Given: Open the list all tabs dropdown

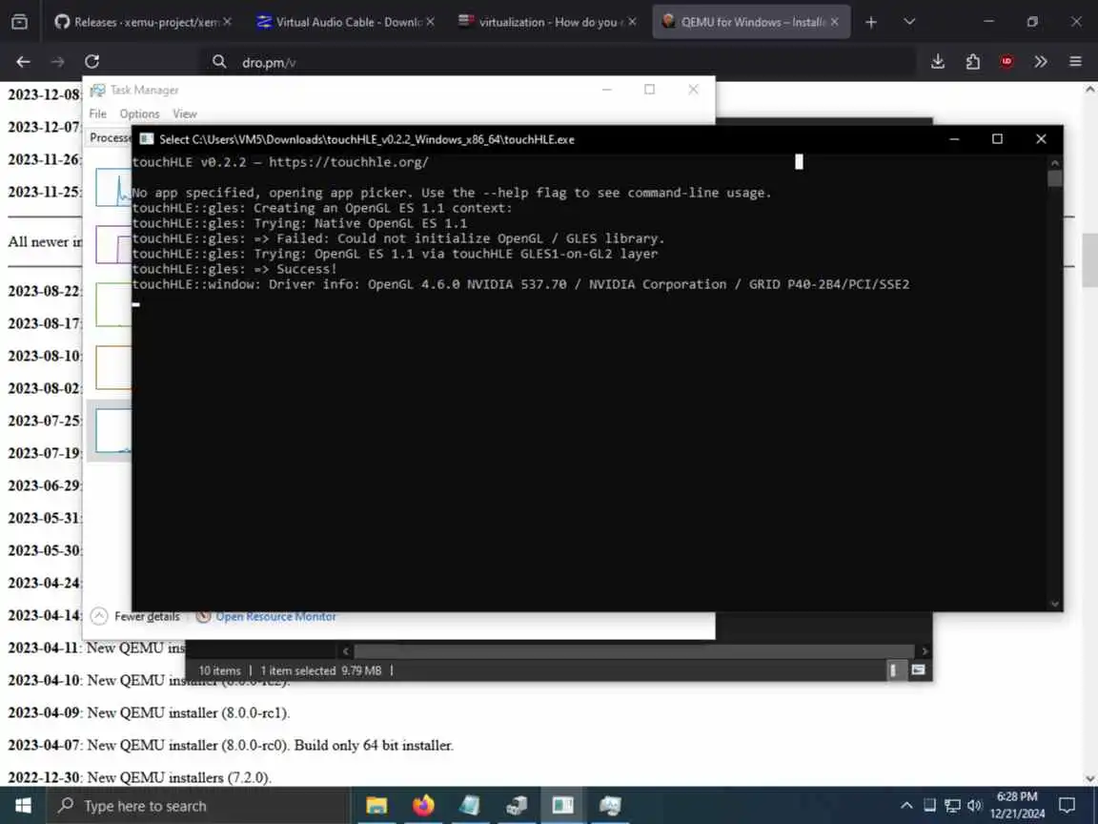Looking at the screenshot, I should (x=909, y=23).
